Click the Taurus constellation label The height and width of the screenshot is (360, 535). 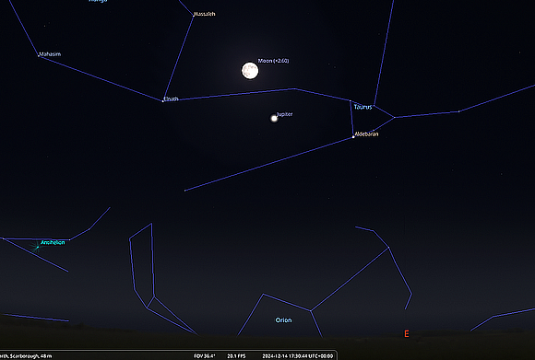coord(363,107)
